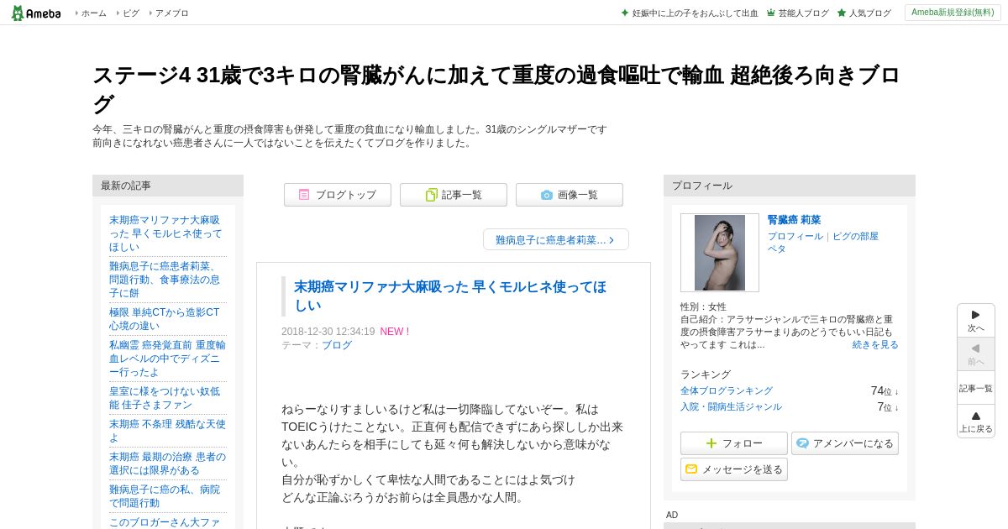Image resolution: width=1008 pixels, height=529 pixels.
Task: Open sidebar article 皇室に様をつけない奴低能
Action: tap(166, 398)
